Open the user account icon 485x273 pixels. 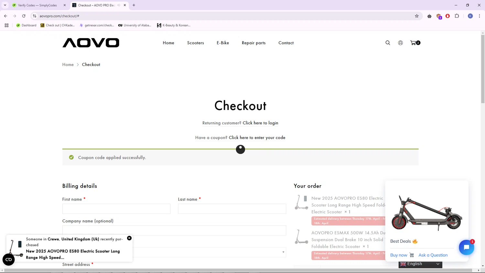400,43
